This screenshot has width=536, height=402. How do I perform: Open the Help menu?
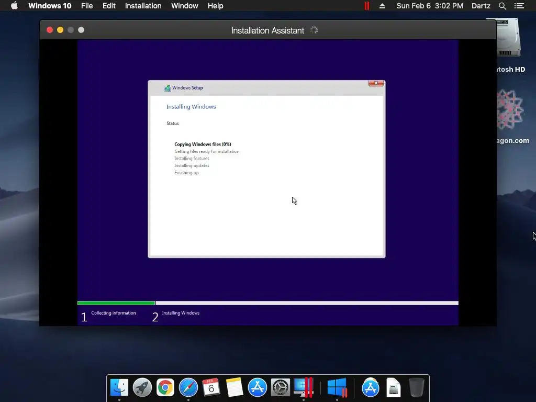tap(215, 6)
